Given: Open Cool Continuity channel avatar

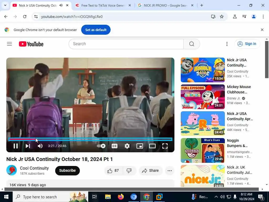Looking at the screenshot, I should click(12, 170).
